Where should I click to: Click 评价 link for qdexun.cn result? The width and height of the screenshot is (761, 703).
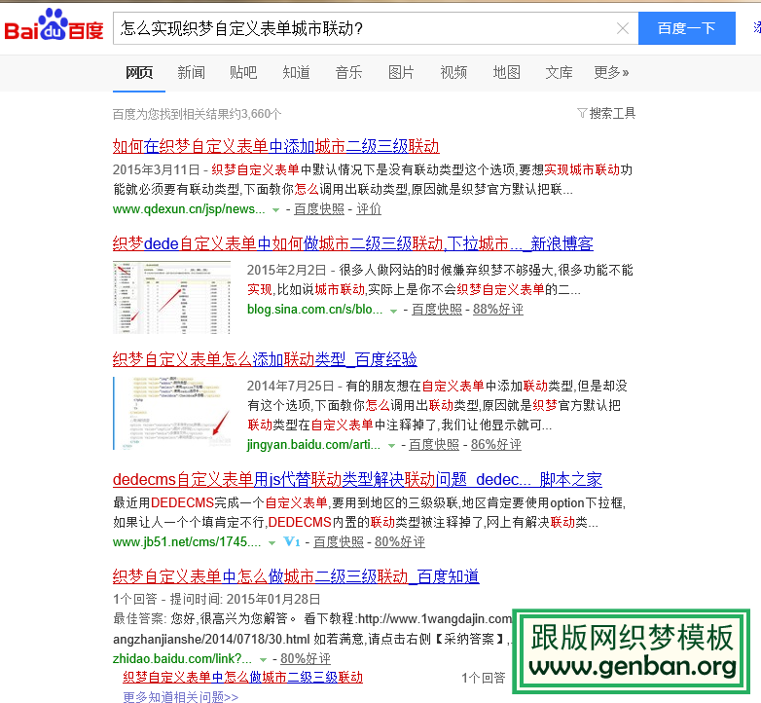pyautogui.click(x=369, y=209)
